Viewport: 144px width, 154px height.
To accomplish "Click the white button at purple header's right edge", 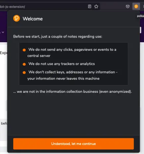I will click(141, 30).
